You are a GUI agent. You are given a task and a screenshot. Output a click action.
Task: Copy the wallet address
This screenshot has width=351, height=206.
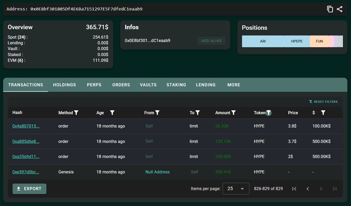point(330,9)
